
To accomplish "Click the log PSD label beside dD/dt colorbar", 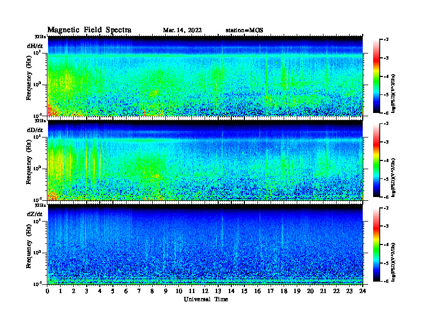I will pos(393,178).
